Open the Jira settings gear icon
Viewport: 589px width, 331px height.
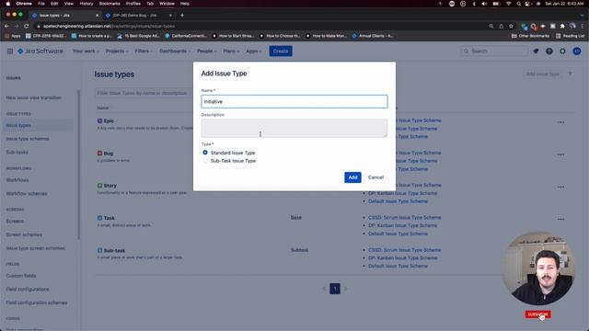click(562, 51)
